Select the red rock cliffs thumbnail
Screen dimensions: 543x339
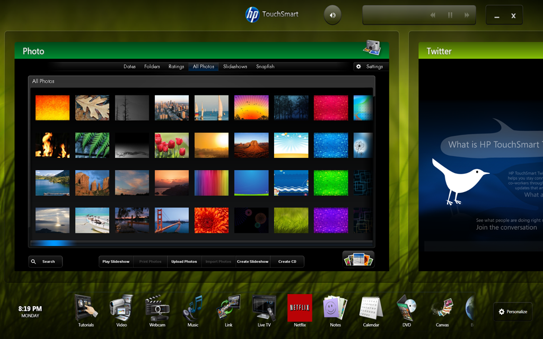(x=92, y=183)
